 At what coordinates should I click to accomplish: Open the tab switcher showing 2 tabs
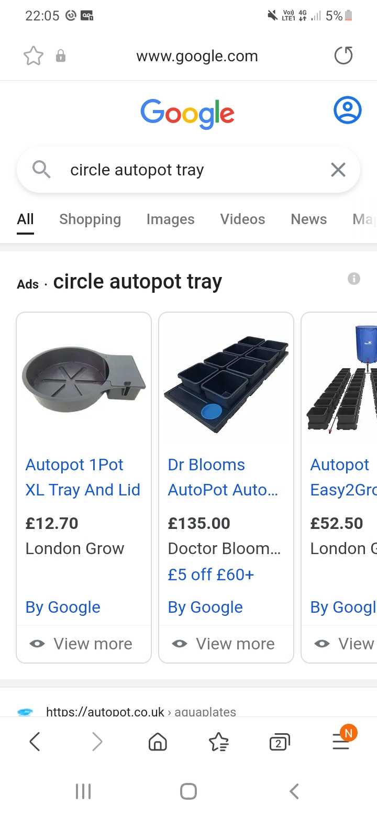click(279, 742)
